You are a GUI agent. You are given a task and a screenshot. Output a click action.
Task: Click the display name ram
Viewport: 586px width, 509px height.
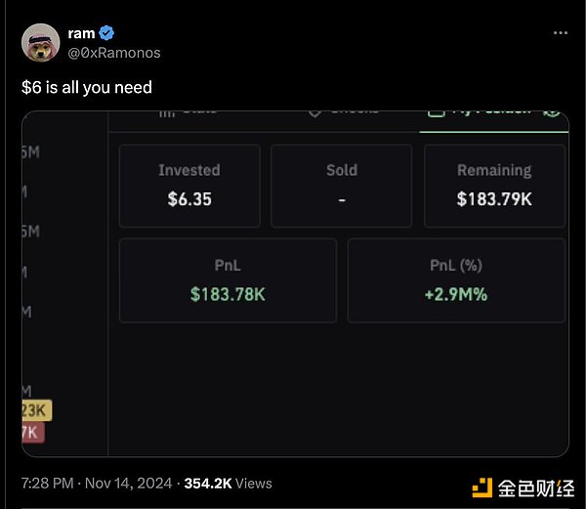click(x=82, y=33)
